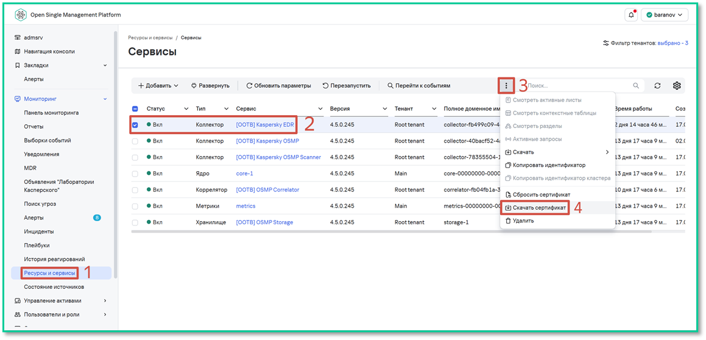
Task: Open MDR in the sidebar
Action: (x=30, y=168)
